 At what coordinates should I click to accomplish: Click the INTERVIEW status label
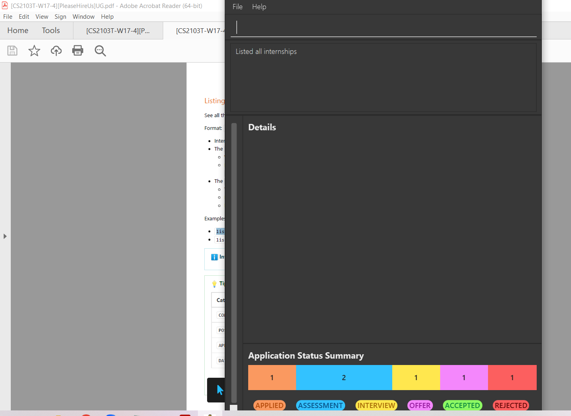[x=376, y=405]
